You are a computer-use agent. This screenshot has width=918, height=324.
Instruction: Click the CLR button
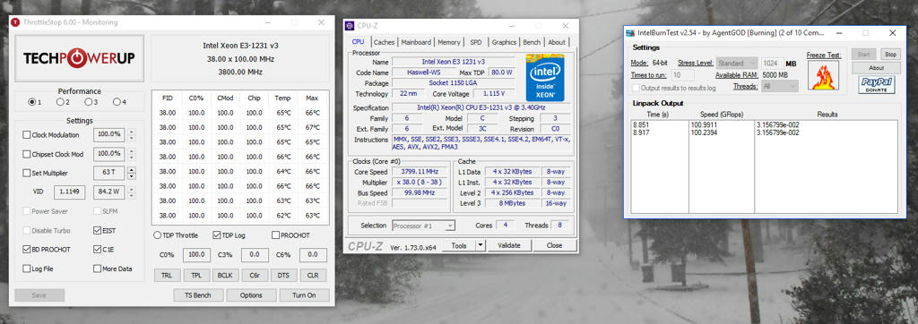(x=313, y=276)
